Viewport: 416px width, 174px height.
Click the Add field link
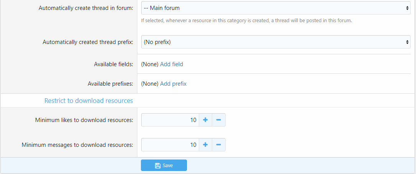tap(172, 64)
